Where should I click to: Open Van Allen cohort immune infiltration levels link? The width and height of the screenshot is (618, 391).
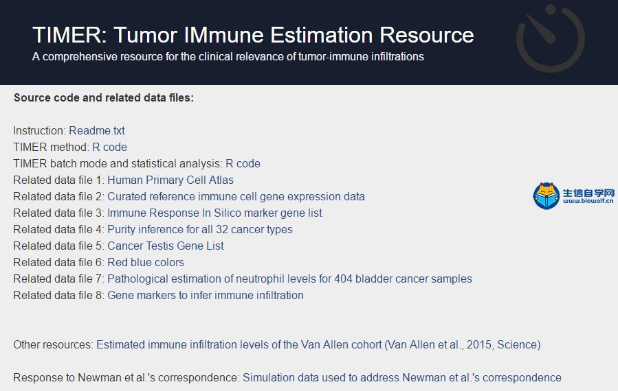[x=318, y=344]
